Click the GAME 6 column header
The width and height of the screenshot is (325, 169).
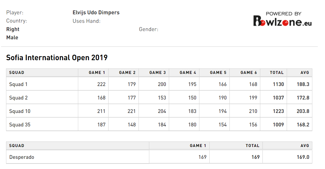pos(249,73)
